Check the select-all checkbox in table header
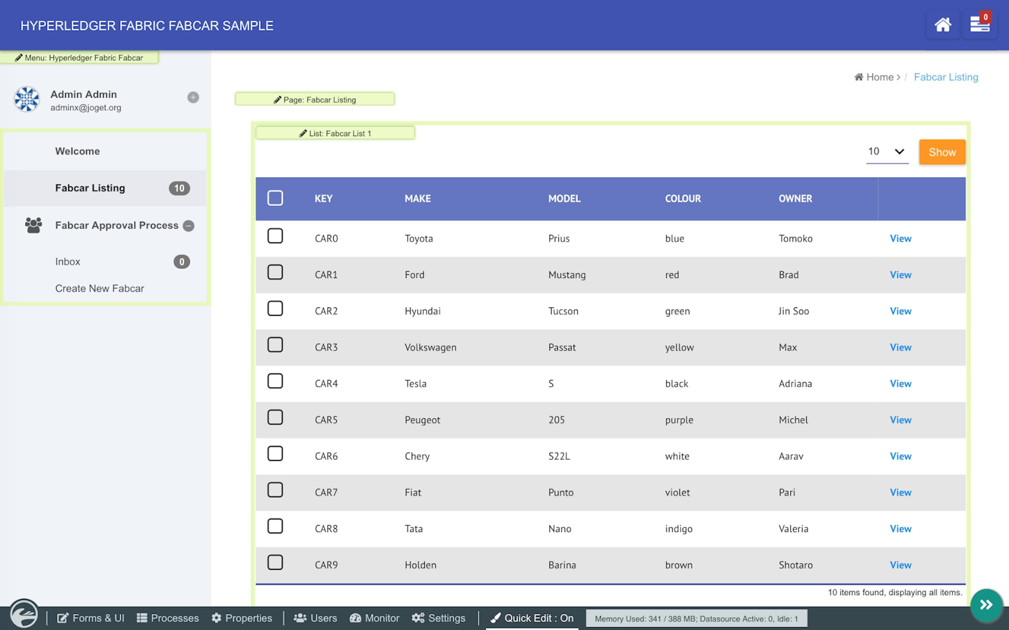 [x=275, y=198]
